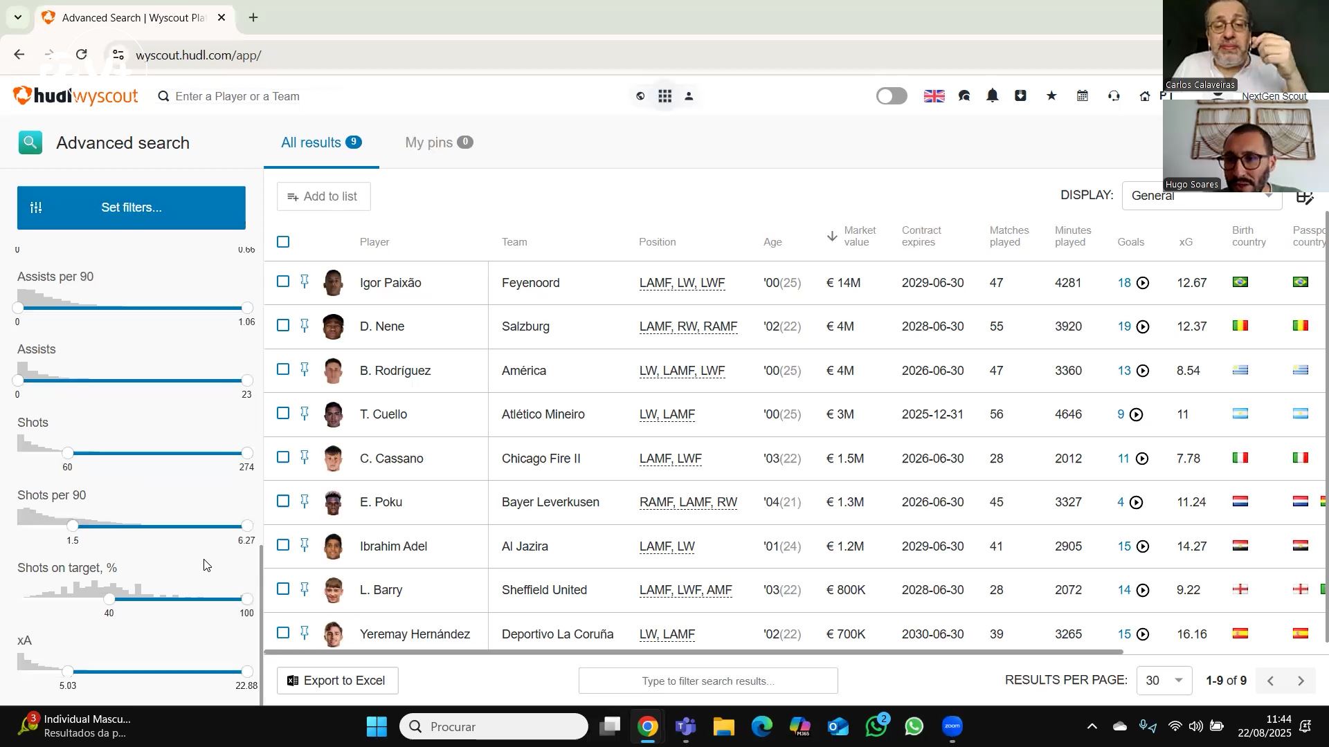Select the C. Cassano row checkbox
The width and height of the screenshot is (1329, 747).
[283, 458]
